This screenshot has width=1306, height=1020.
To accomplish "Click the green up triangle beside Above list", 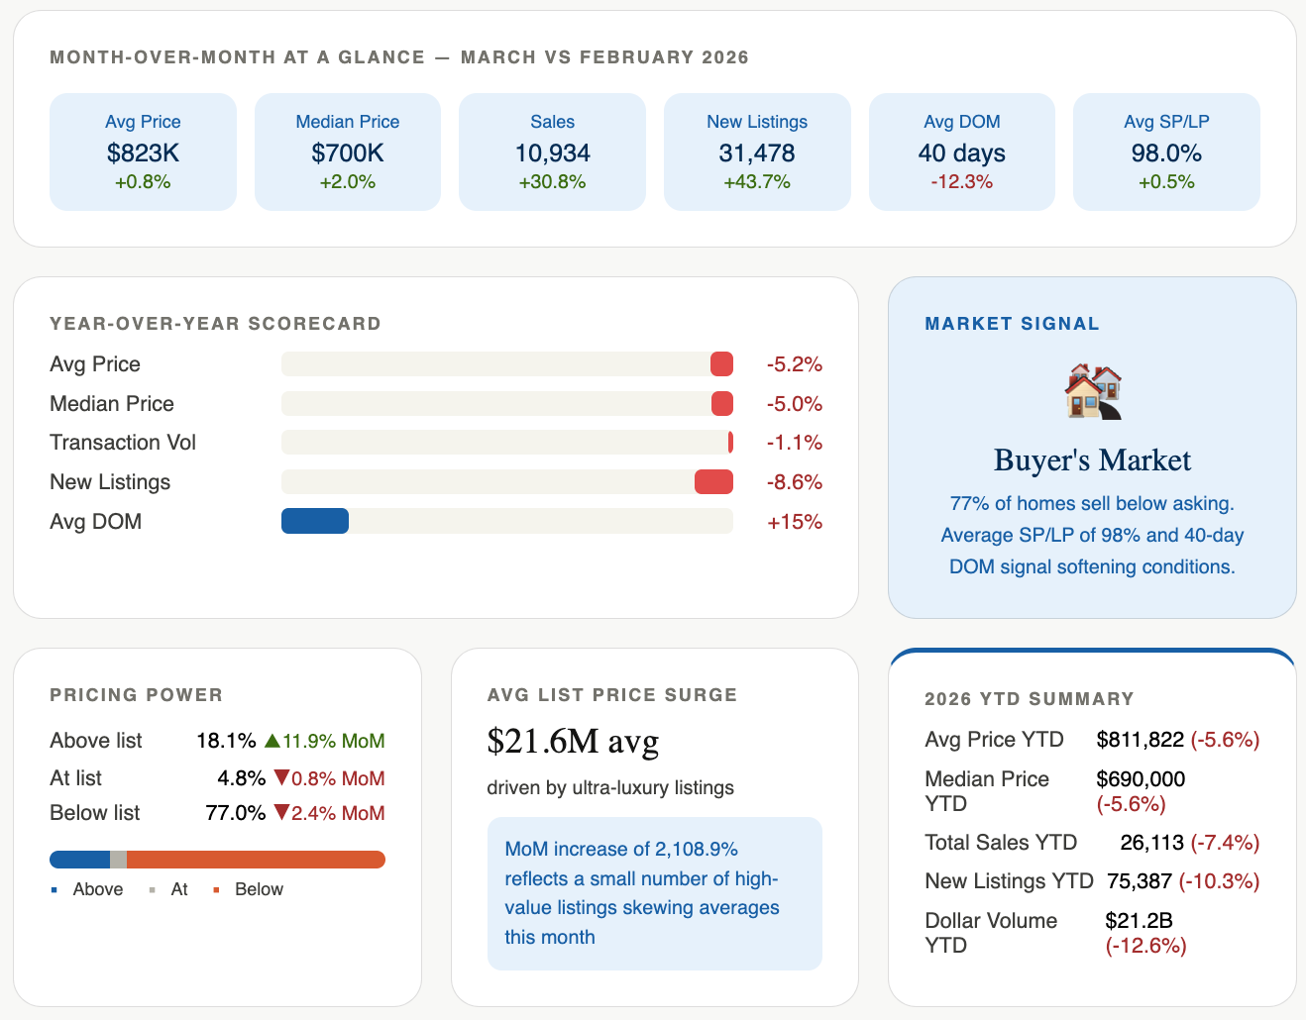I will [x=273, y=741].
